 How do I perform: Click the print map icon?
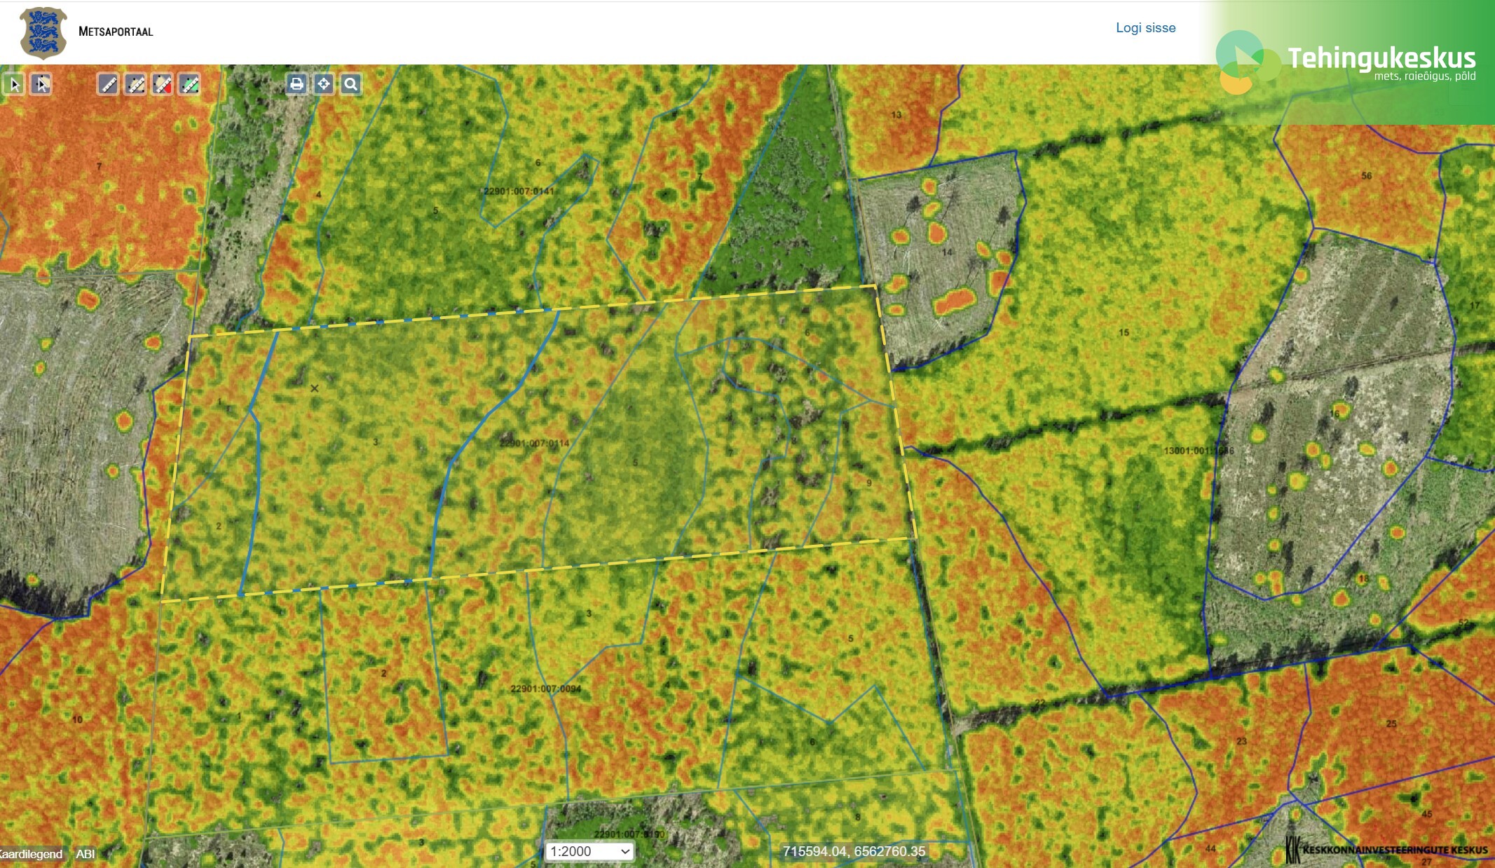(x=296, y=85)
